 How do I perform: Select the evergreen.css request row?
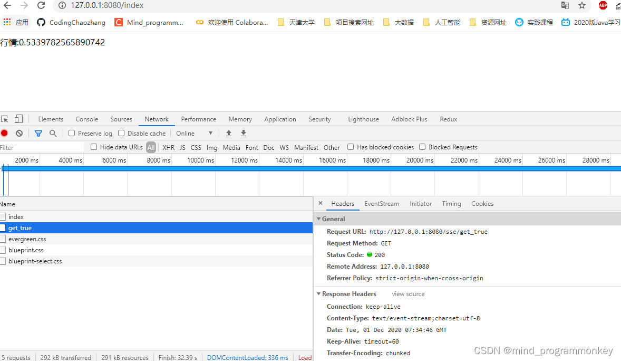pyautogui.click(x=156, y=239)
